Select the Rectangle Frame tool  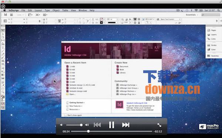3,61
